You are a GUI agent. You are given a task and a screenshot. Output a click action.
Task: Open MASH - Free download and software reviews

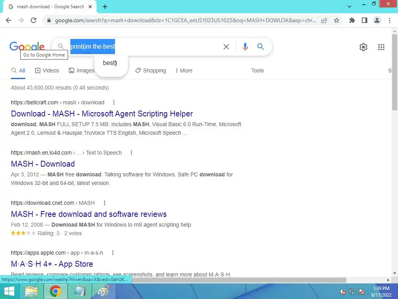pos(89,214)
